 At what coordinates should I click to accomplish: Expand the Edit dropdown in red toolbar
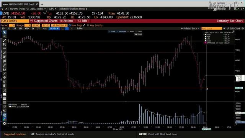84,21
